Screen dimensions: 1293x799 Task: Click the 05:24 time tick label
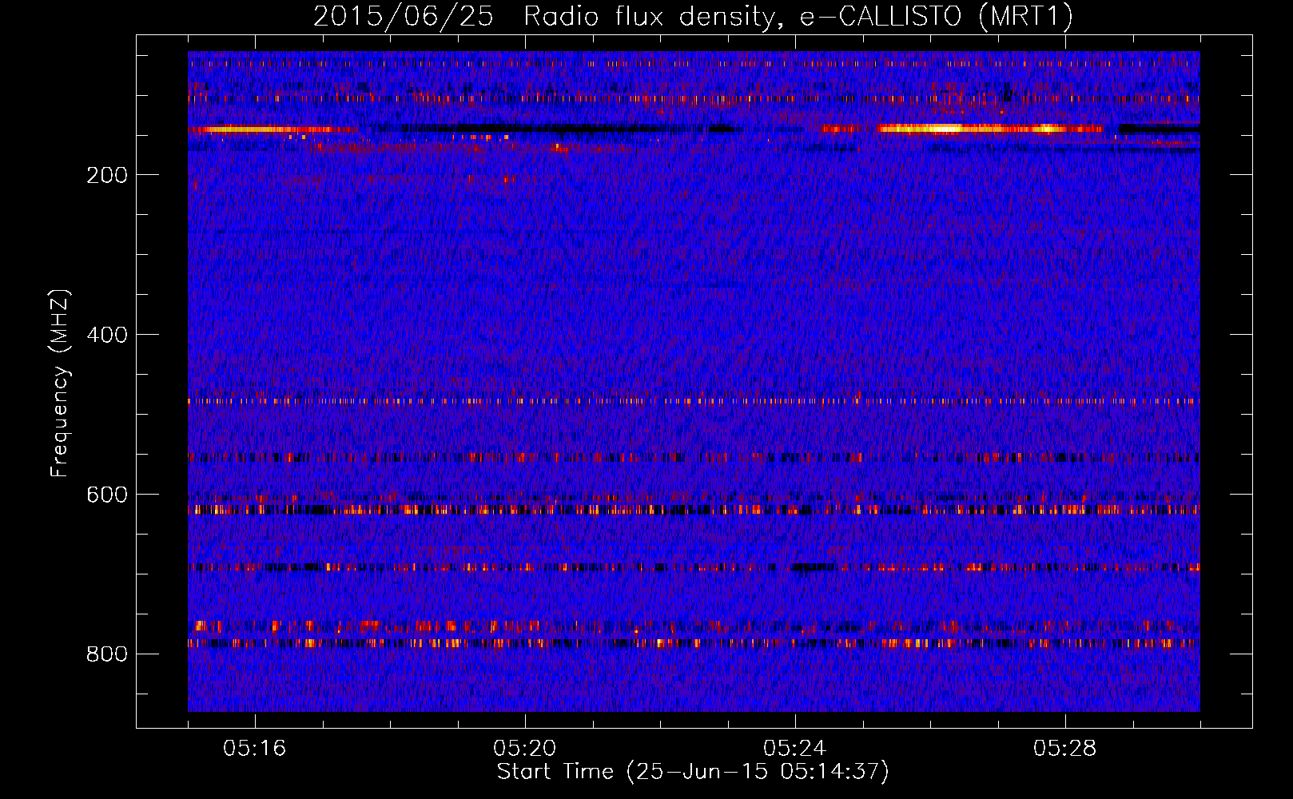[795, 749]
